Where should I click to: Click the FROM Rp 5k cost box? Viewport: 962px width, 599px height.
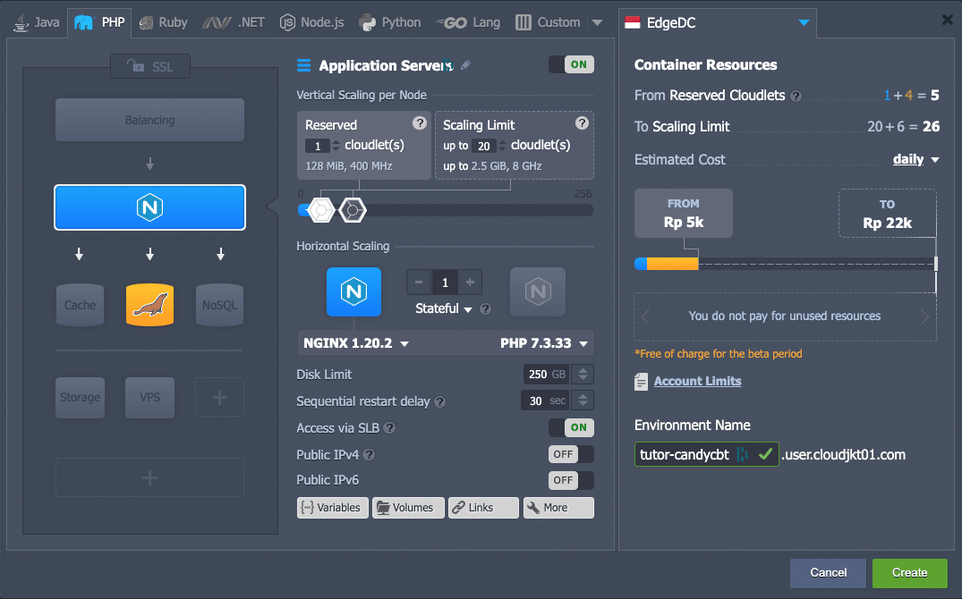pos(684,214)
